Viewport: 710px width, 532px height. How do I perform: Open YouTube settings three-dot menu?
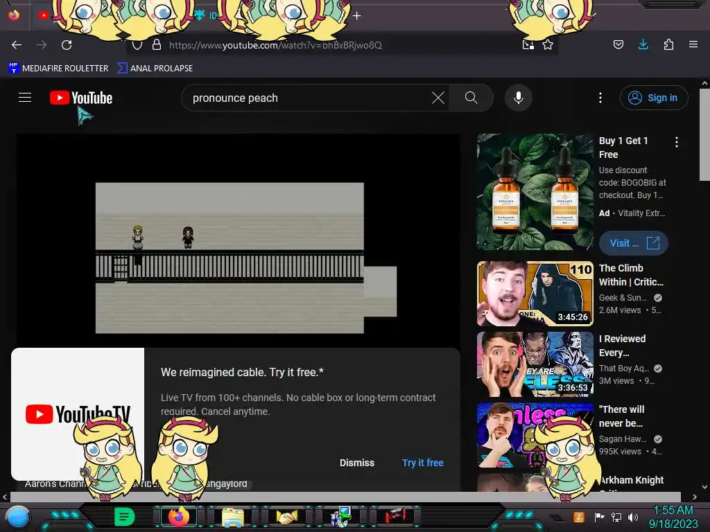[x=600, y=98]
